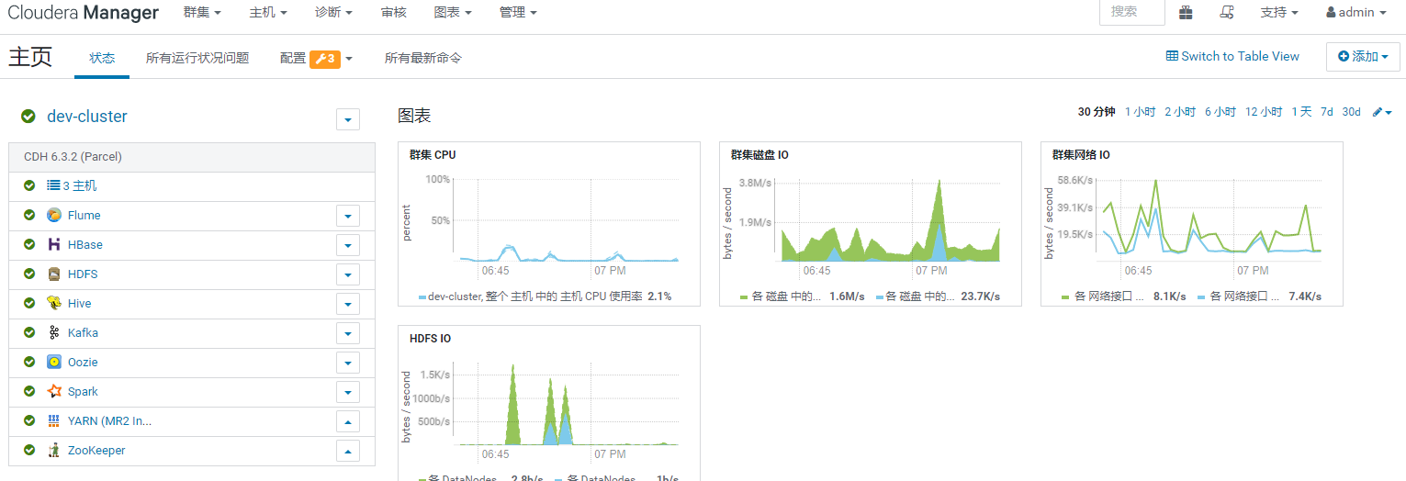Click green health check icon for HDFS
The height and width of the screenshot is (481, 1406).
coord(29,274)
